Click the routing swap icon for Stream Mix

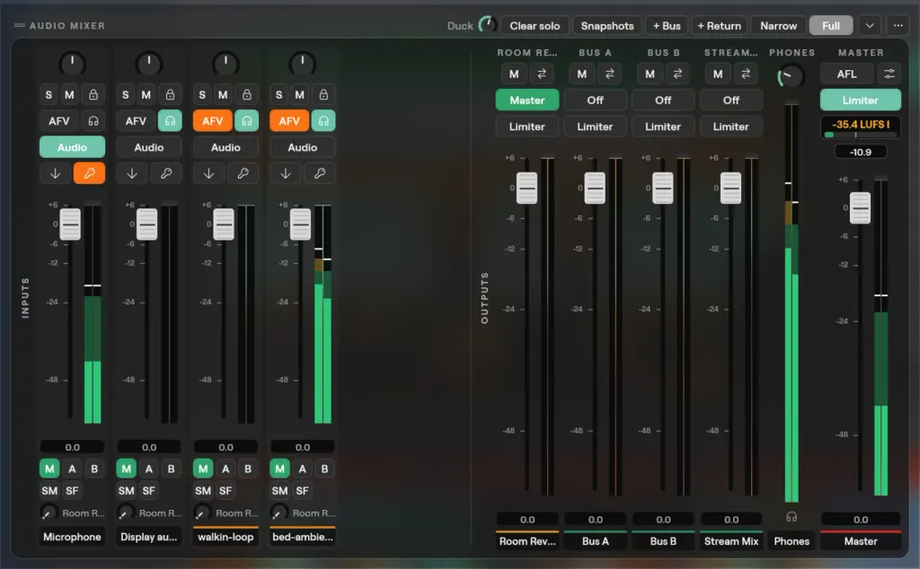[746, 74]
